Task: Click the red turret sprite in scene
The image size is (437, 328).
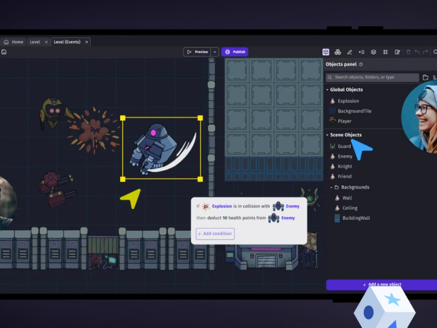Action: pyautogui.click(x=57, y=189)
